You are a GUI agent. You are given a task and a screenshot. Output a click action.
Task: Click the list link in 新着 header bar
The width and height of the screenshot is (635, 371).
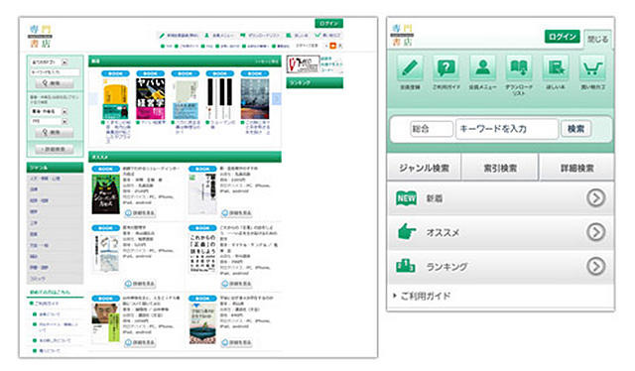267,62
